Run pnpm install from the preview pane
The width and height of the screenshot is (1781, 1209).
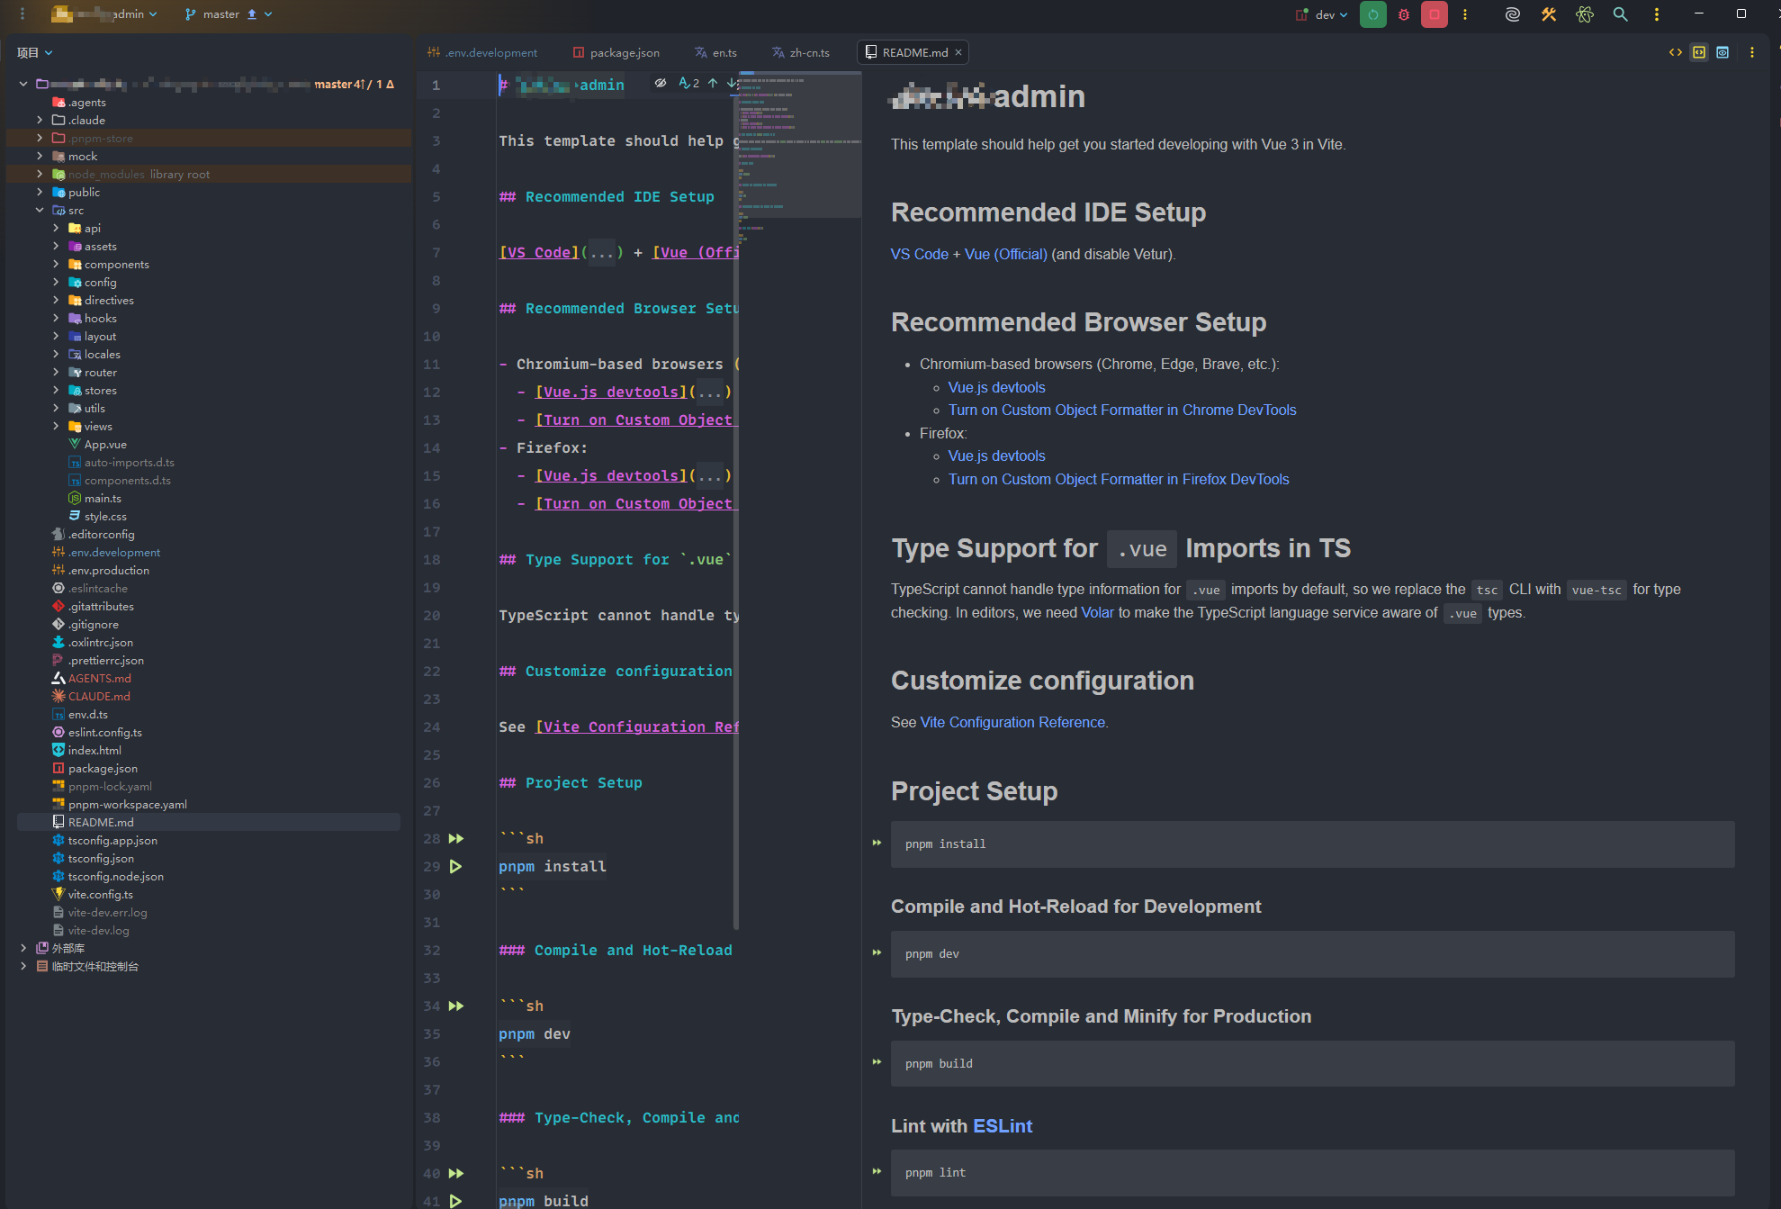877,843
